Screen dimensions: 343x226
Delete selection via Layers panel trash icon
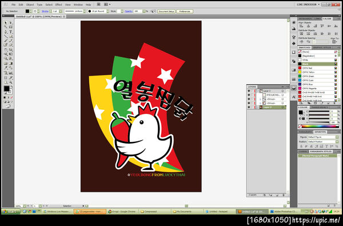click(x=284, y=195)
